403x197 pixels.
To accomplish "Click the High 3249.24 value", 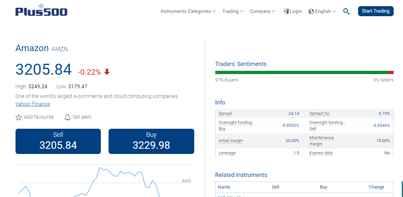I will coord(38,86).
